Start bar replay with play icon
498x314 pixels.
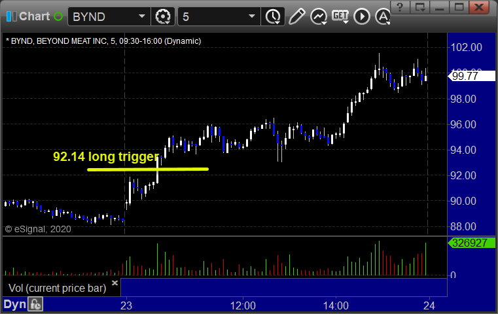362,16
